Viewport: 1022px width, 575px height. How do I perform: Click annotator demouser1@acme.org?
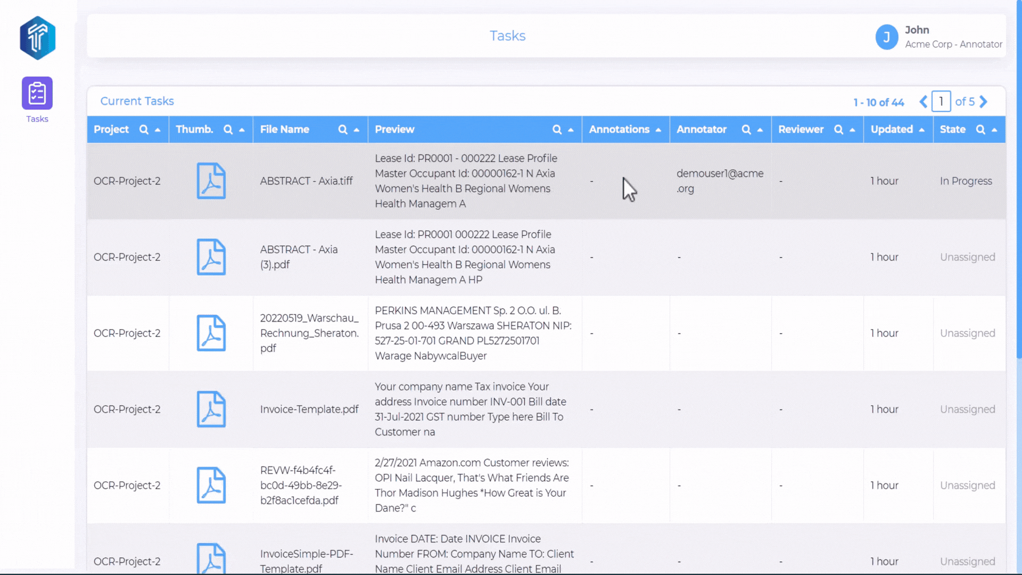720,181
